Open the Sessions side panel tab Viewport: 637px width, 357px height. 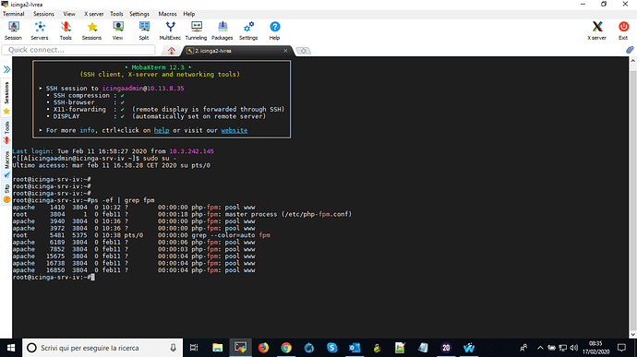pos(6,98)
